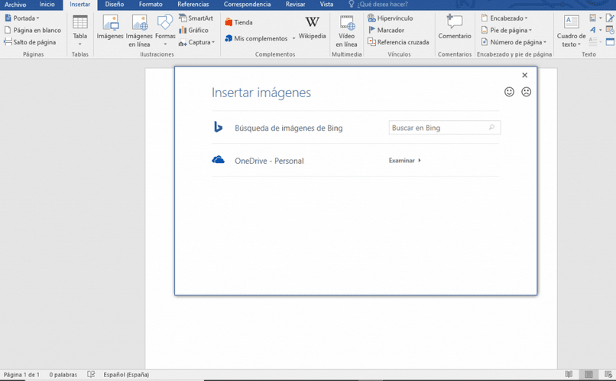Image resolution: width=616 pixels, height=381 pixels.
Task: Click Imágenes en línea icon
Action: coord(139,31)
